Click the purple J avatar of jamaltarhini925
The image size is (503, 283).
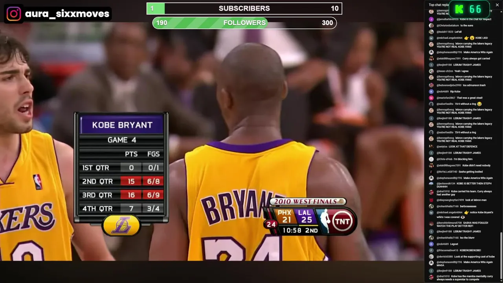pyautogui.click(x=431, y=19)
